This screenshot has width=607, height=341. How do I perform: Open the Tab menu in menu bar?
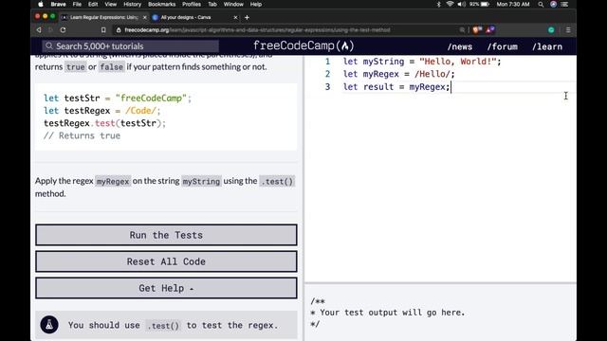pyautogui.click(x=212, y=4)
